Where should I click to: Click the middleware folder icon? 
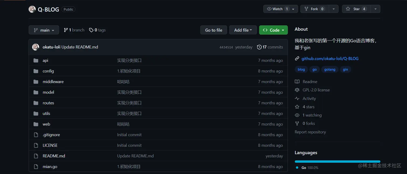36,82
